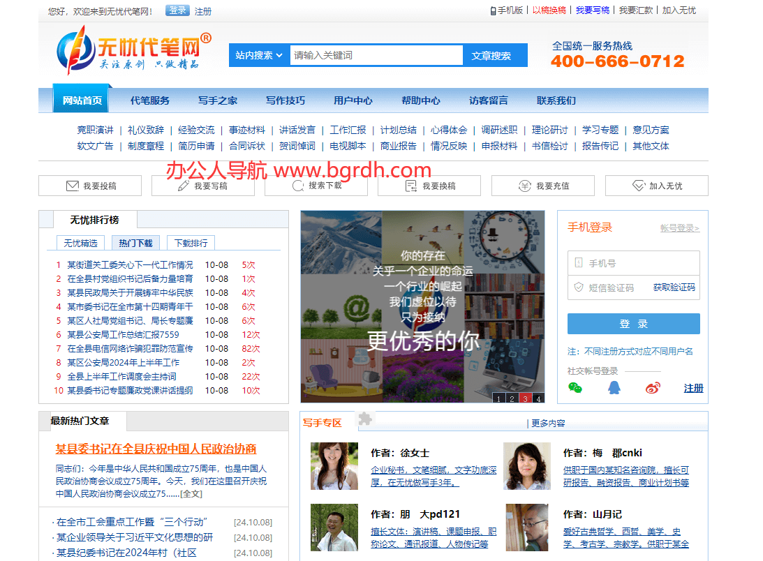Open the 网站首页 nav tab

click(x=82, y=100)
